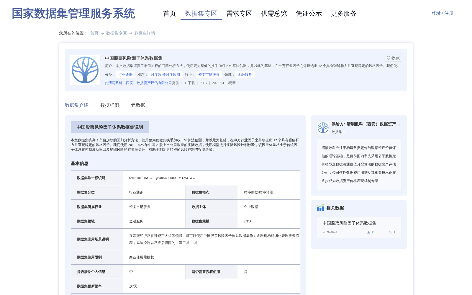Click the 首页 breadcrumb link

94,33
